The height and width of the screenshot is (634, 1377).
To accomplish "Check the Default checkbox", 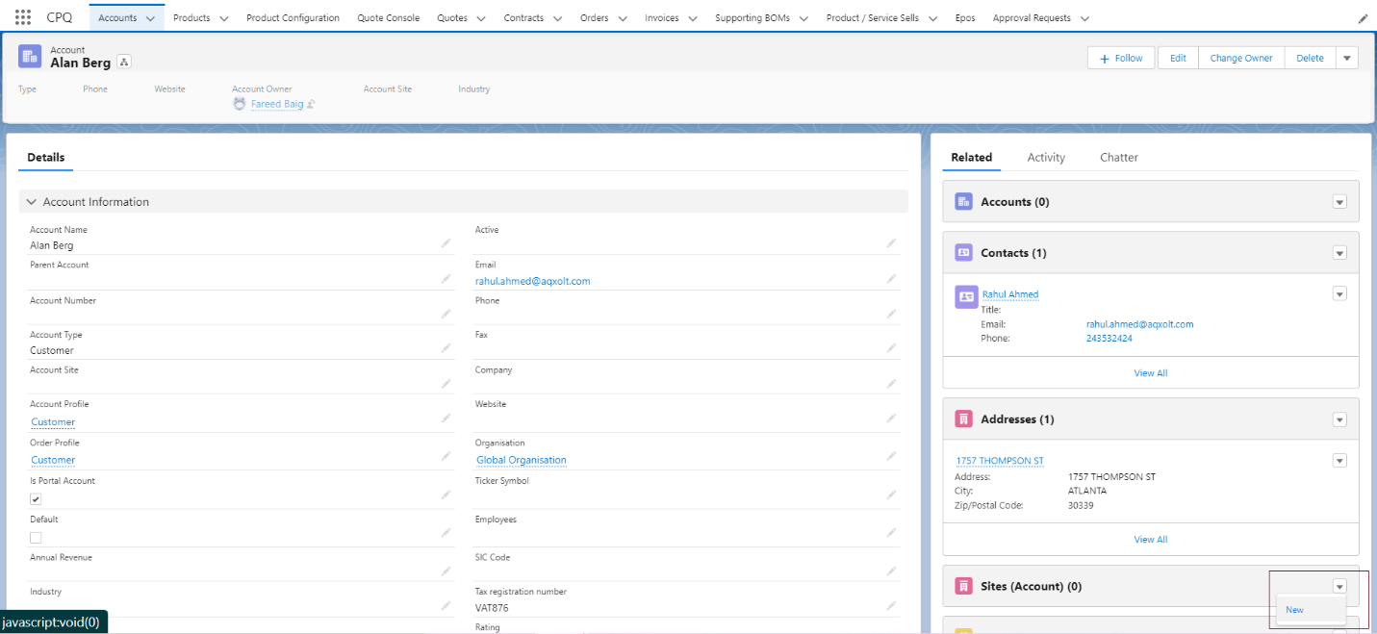I will click(35, 537).
